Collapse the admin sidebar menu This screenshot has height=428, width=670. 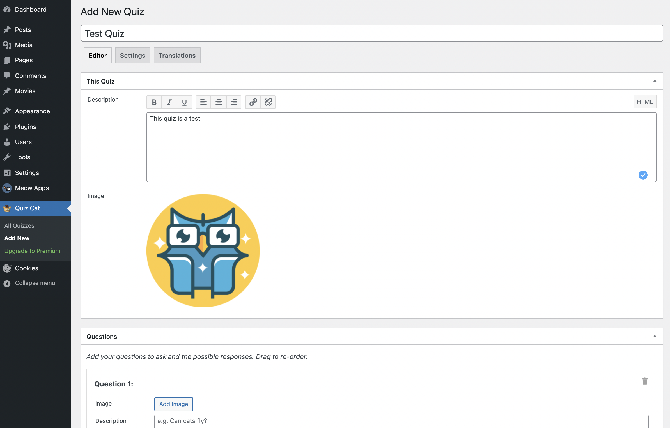[35, 283]
